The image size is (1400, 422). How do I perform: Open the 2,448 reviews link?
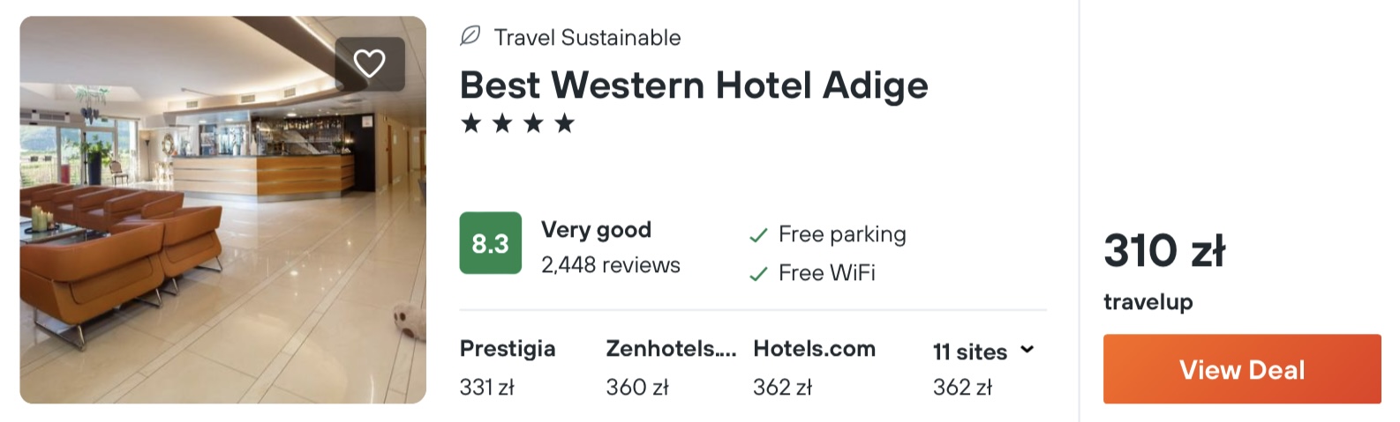611,265
